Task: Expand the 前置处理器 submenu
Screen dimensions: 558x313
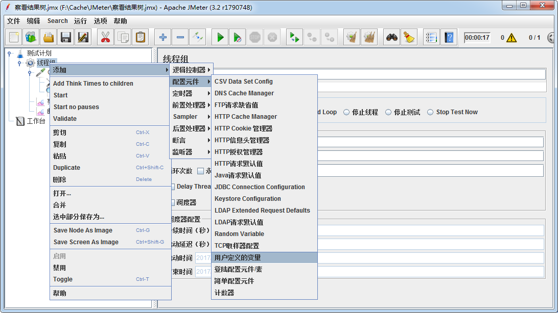Action: [191, 105]
